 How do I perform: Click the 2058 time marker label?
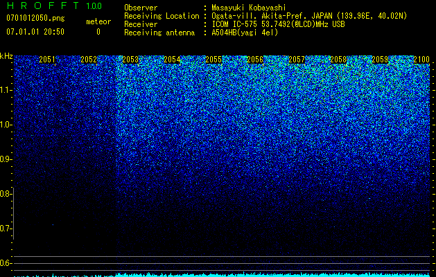pyautogui.click(x=338, y=60)
